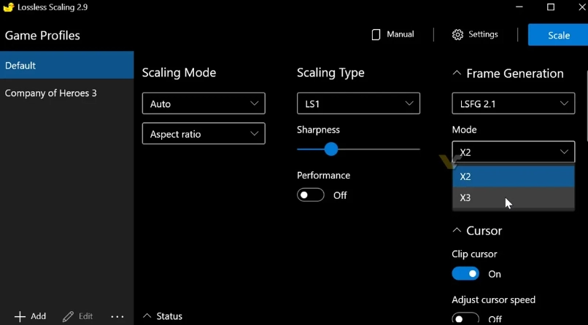Open the LSFG 2.1 frame generation dropdown

point(513,104)
